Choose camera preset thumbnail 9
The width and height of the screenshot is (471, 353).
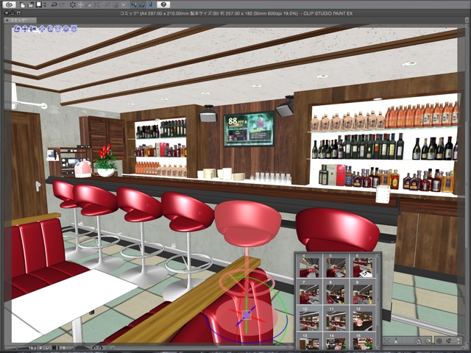point(363,293)
